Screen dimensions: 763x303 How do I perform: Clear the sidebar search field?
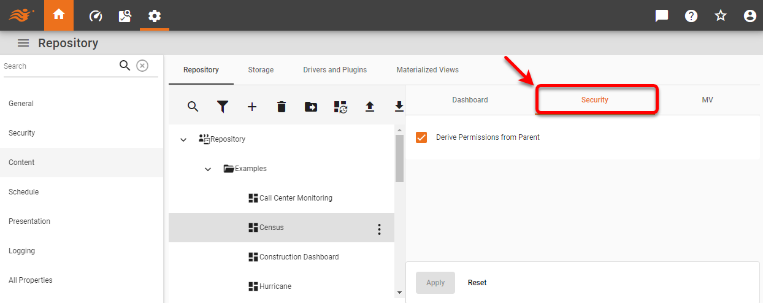tap(142, 66)
